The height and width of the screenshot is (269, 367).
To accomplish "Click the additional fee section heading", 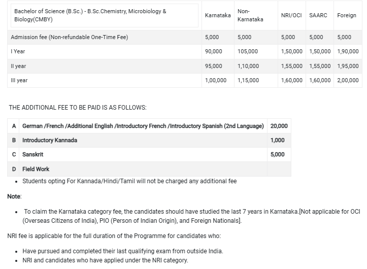I will [x=78, y=108].
